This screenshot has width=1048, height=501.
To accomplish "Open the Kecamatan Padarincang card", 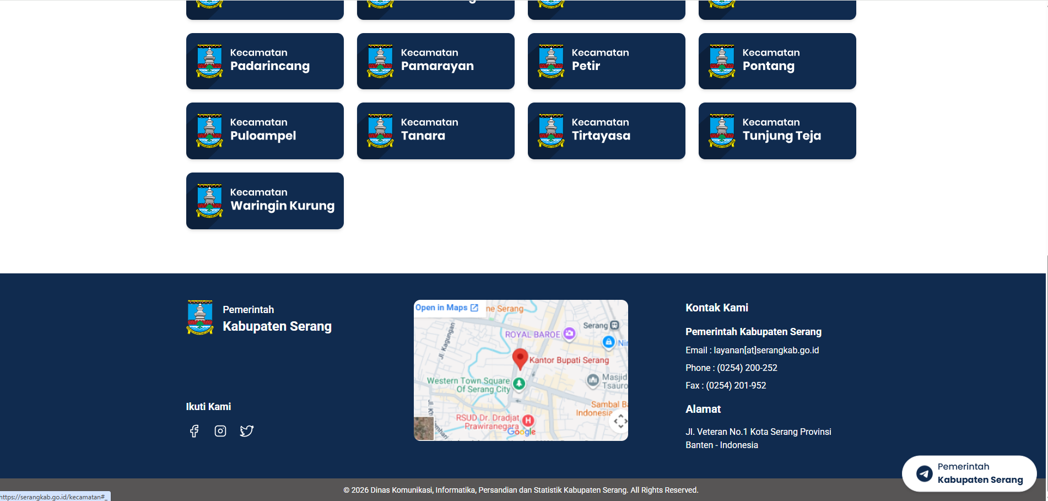I will [x=265, y=61].
